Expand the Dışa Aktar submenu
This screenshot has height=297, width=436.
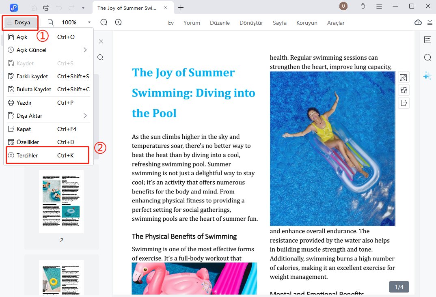coord(85,116)
